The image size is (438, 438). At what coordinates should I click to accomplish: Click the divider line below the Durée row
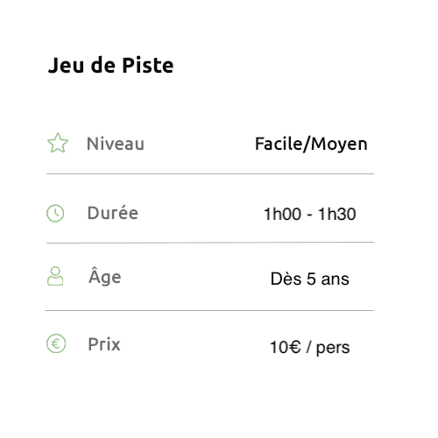pos(210,243)
